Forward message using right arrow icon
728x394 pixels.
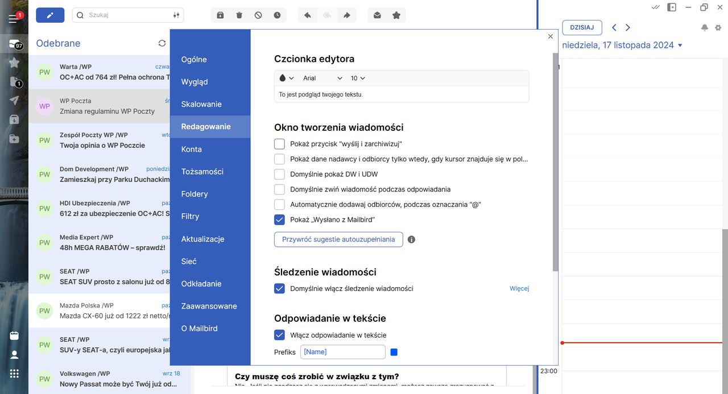coord(346,15)
